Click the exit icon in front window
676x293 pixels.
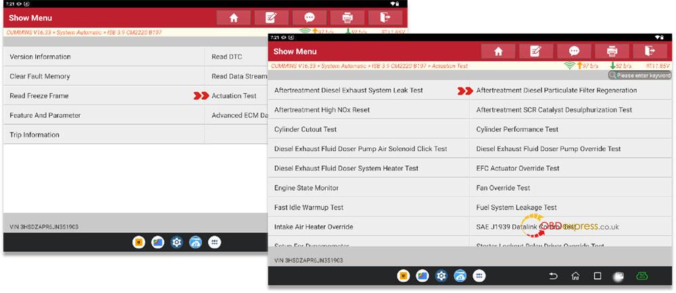(650, 51)
